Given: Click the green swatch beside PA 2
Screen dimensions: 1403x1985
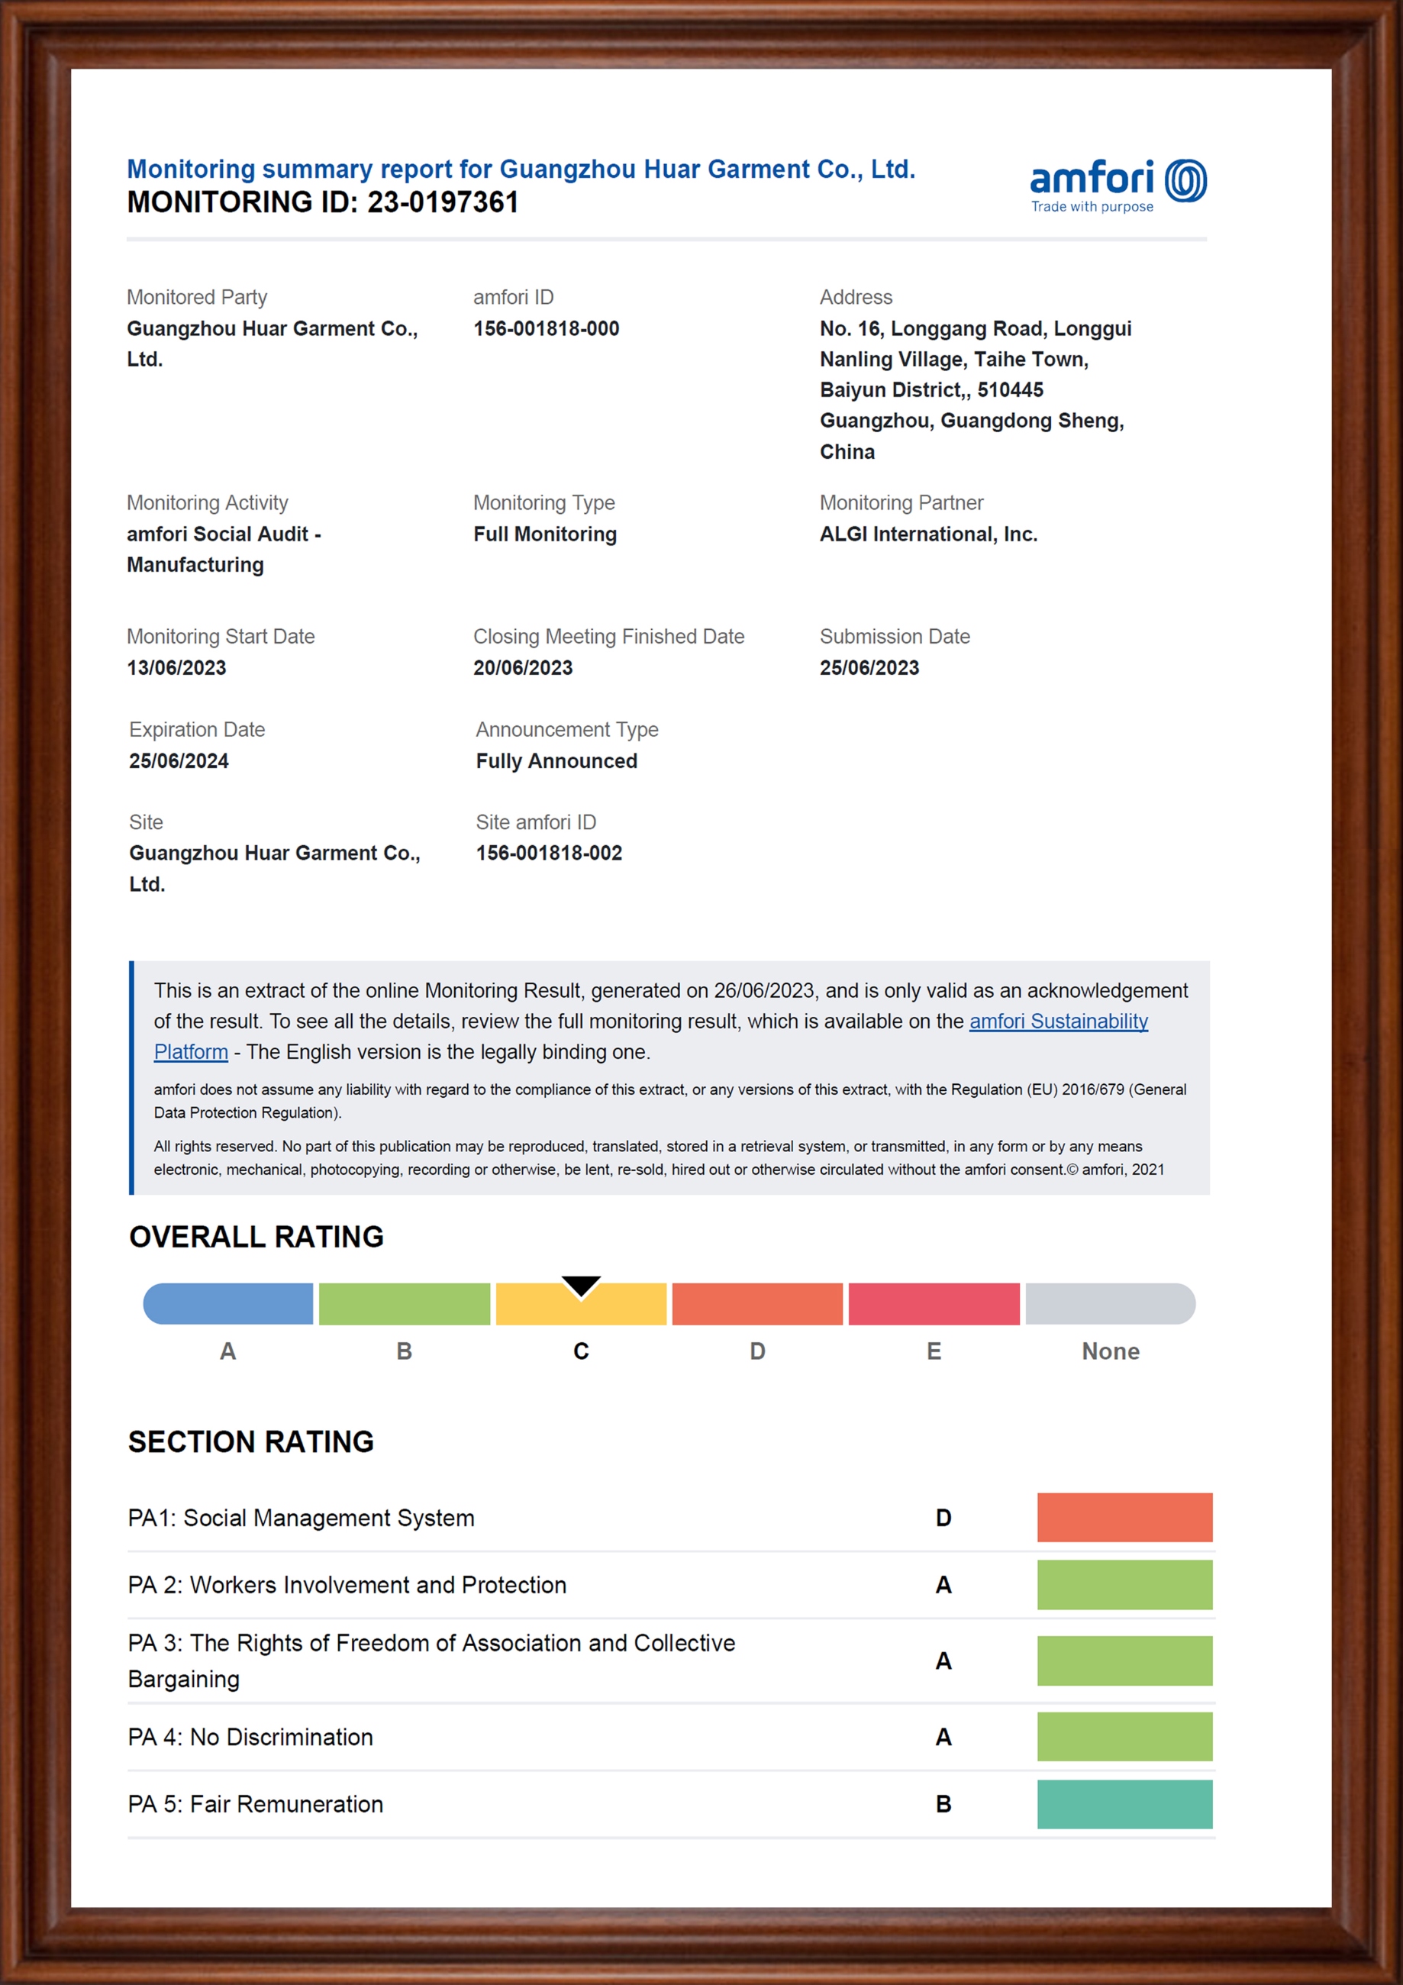Looking at the screenshot, I should [1124, 1585].
